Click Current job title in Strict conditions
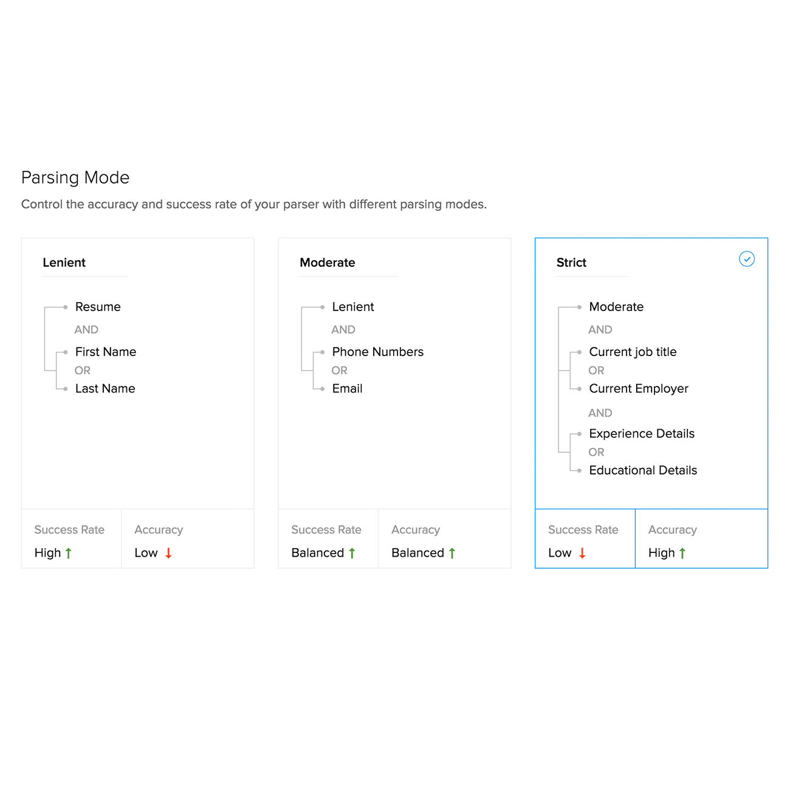The width and height of the screenshot is (790, 790). [633, 352]
